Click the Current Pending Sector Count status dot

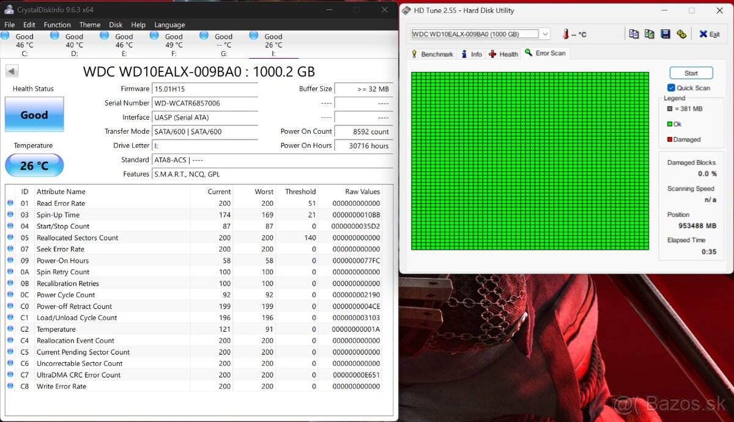tap(10, 352)
